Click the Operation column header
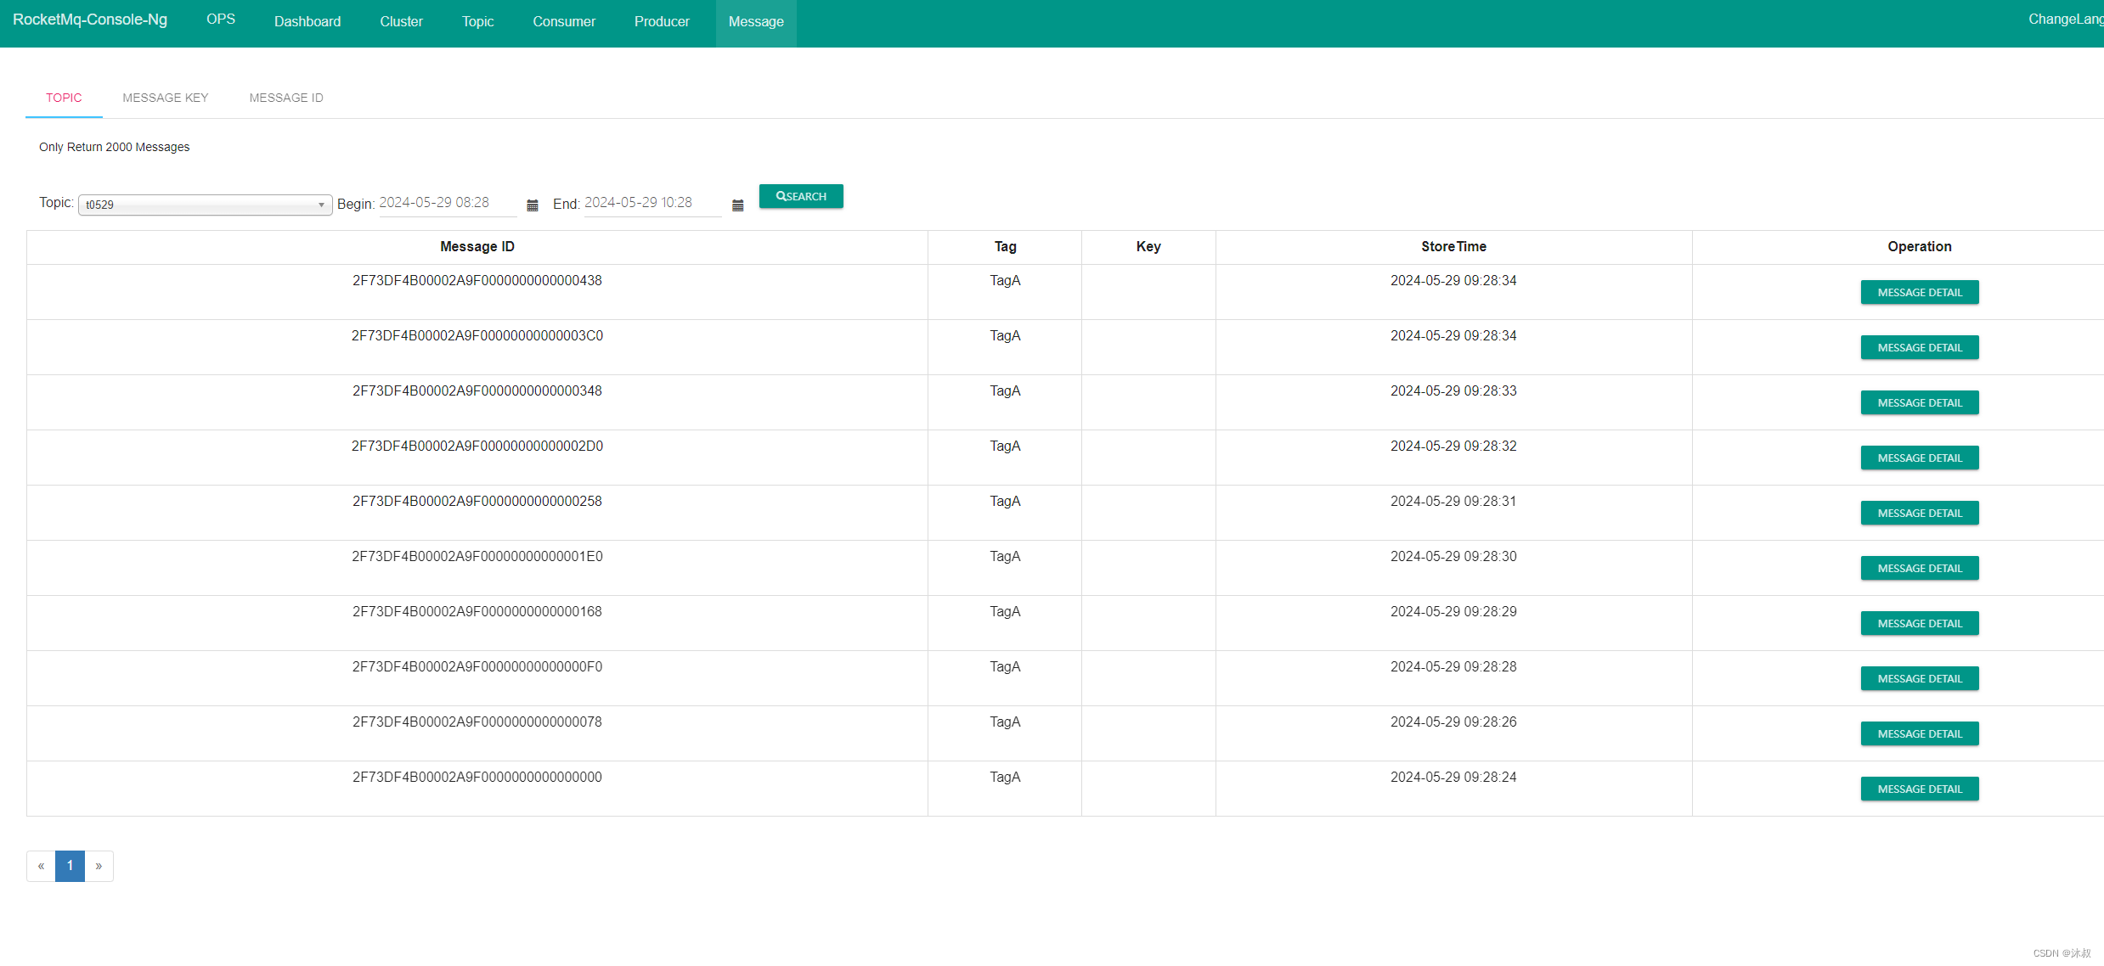This screenshot has width=2104, height=966. click(1920, 247)
